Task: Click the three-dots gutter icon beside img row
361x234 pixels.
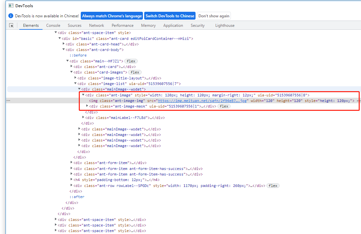Action: [8, 101]
